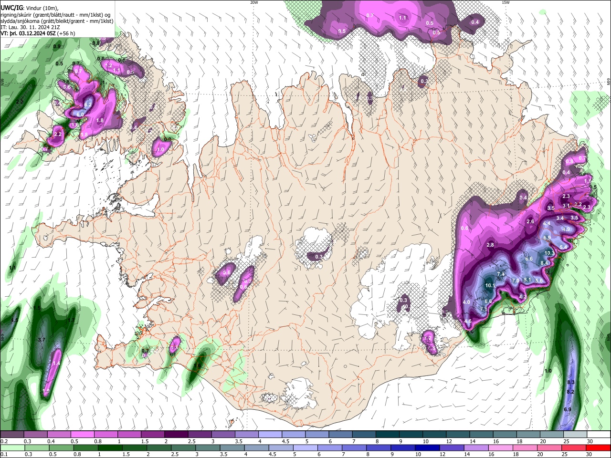
Task: Click the 3.7 value off the southwest coast
Action: click(x=41, y=340)
